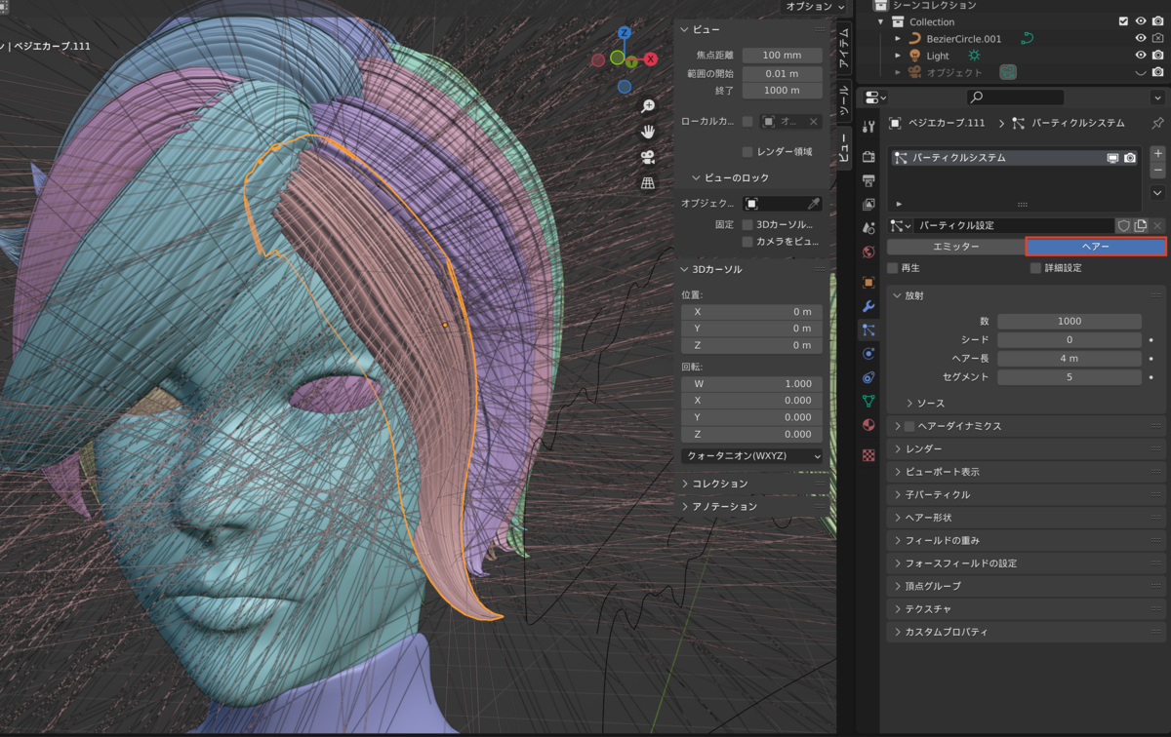Screen dimensions: 1171x737
Task: Open the Object Data properties tab (green curve)
Action: point(868,400)
